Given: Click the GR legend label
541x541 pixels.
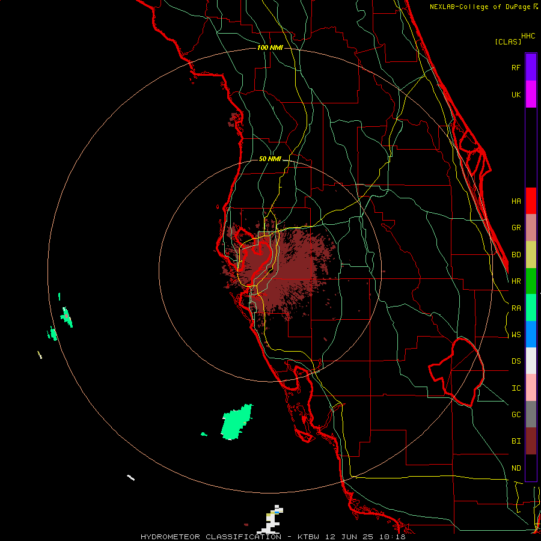Looking at the screenshot, I should (x=516, y=228).
